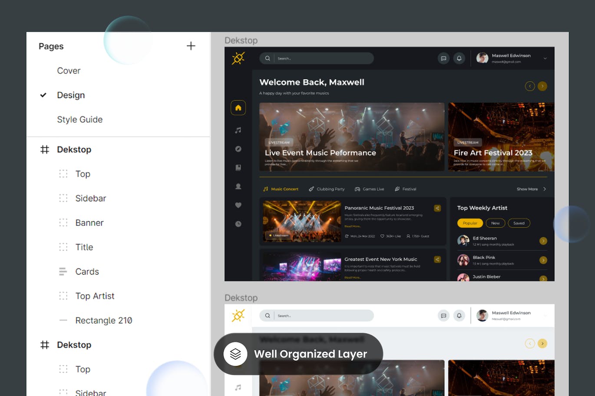Open messages with the chat icon
The height and width of the screenshot is (396, 595).
[x=443, y=58]
